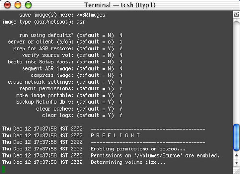
Task: Click the scrollbar up arrow
Action: point(236,155)
